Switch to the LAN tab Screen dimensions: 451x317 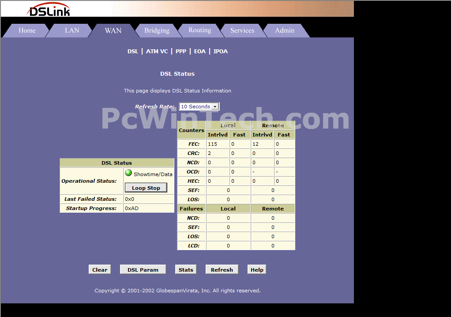(x=71, y=30)
